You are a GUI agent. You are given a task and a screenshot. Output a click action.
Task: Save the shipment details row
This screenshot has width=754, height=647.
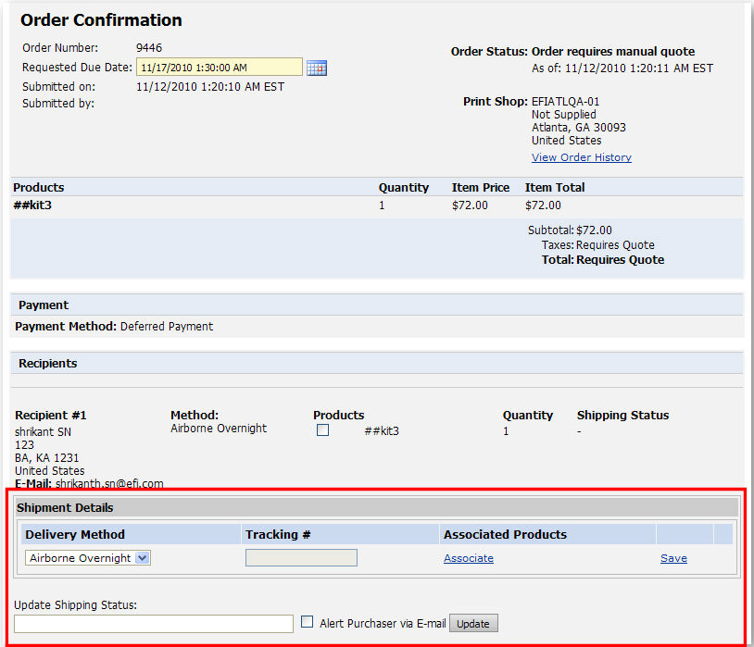pos(673,557)
